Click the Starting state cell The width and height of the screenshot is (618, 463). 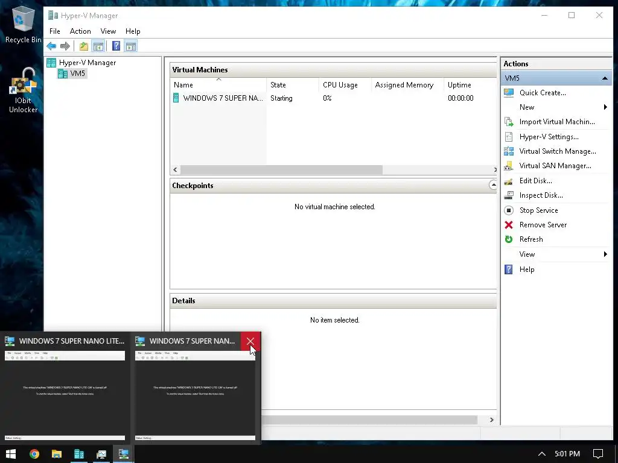pos(281,98)
